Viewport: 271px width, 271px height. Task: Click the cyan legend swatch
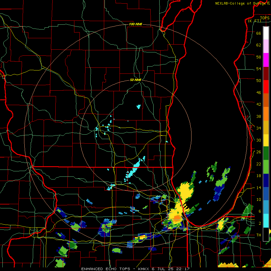[266, 221]
